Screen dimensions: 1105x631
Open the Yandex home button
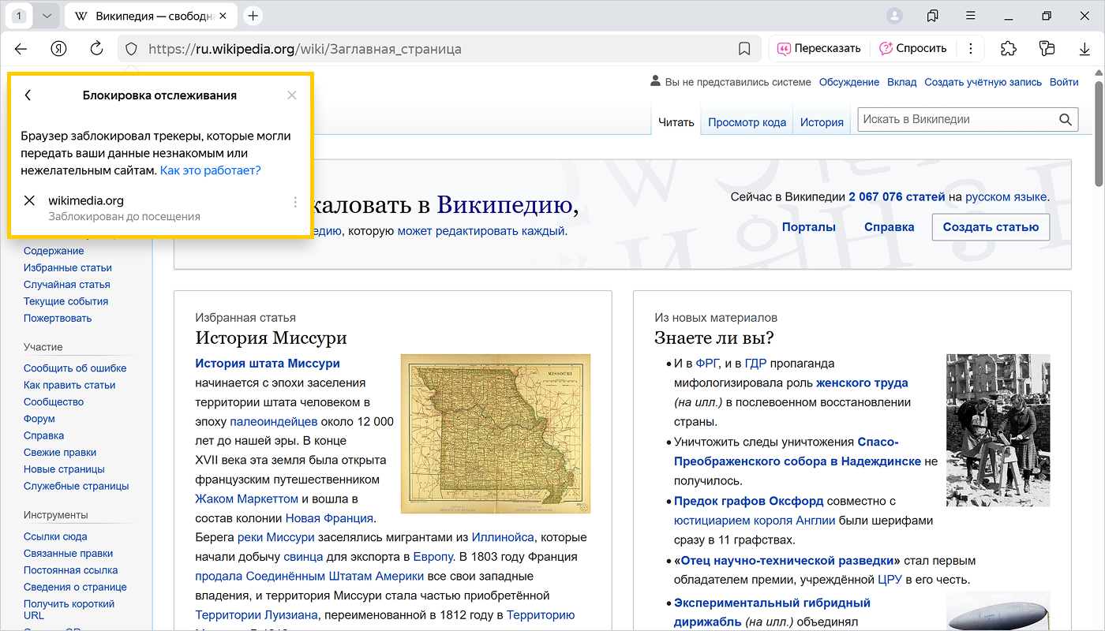tap(59, 49)
